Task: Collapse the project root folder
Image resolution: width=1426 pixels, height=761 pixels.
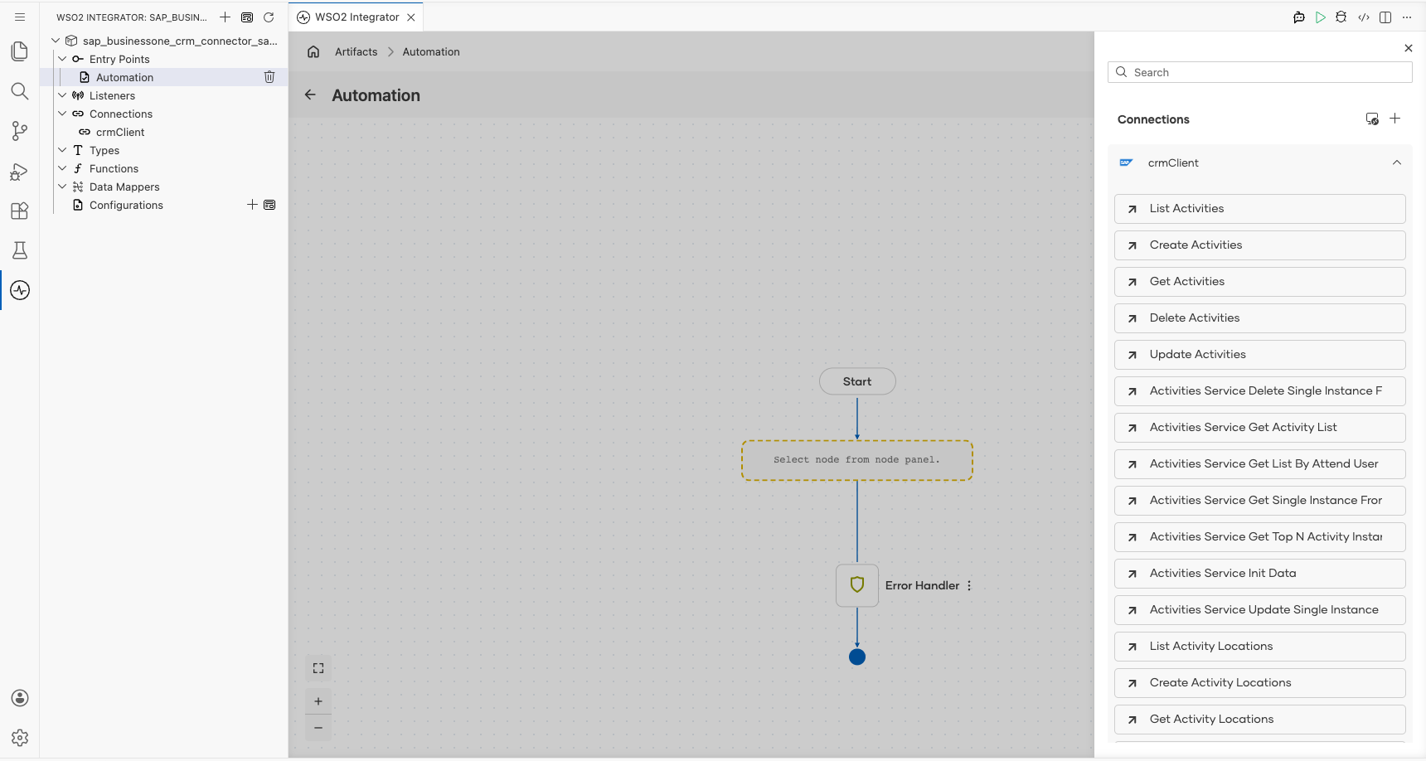Action: (56, 41)
